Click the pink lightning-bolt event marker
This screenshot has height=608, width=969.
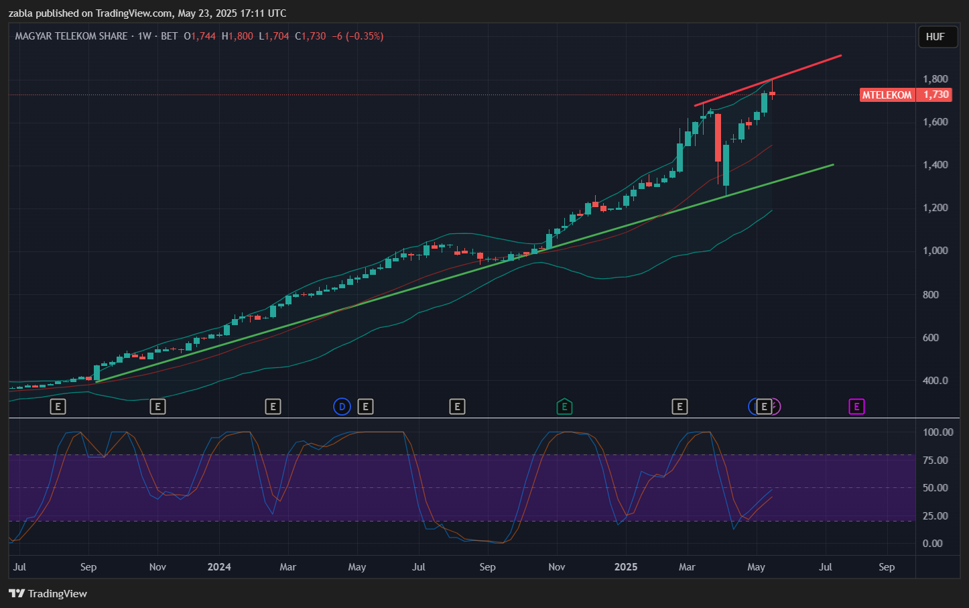pyautogui.click(x=777, y=406)
